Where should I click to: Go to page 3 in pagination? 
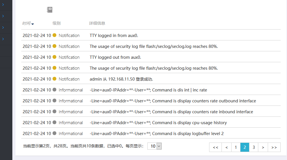[254, 147]
